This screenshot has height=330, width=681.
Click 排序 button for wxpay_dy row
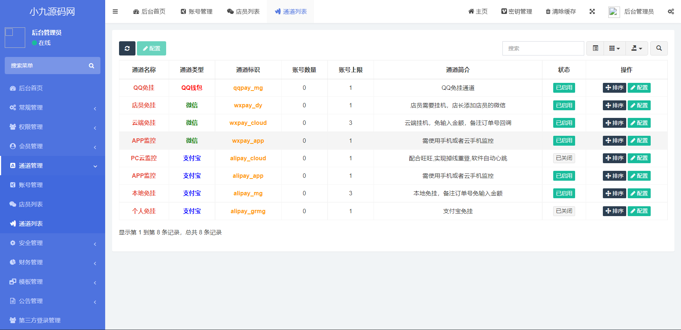(614, 105)
